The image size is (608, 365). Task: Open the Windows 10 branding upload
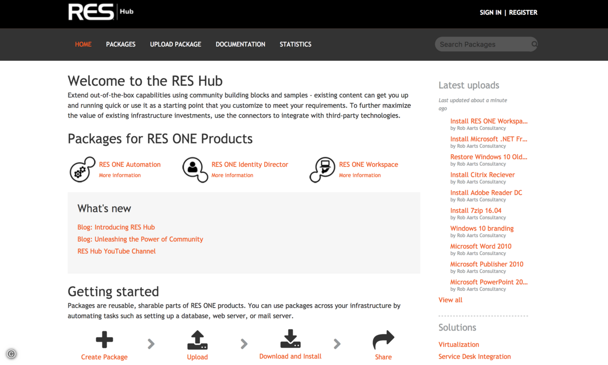pos(482,228)
